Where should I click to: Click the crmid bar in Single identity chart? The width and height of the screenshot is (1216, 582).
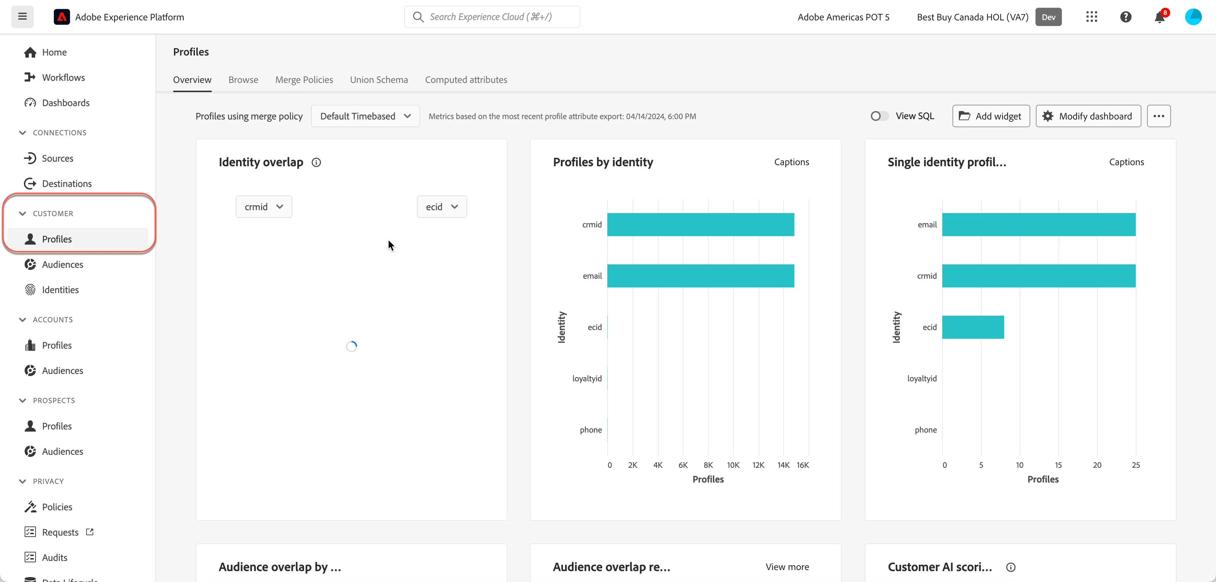(x=1039, y=276)
